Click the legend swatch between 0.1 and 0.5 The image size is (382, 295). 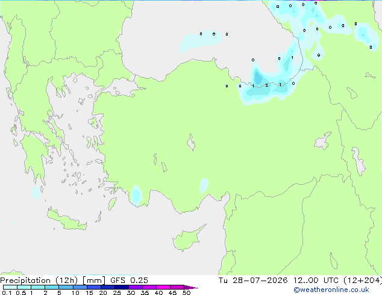pos(10,287)
